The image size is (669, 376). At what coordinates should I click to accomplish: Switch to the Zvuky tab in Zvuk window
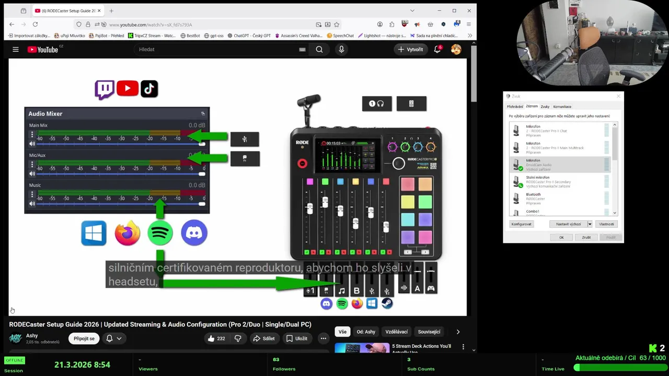pyautogui.click(x=545, y=107)
